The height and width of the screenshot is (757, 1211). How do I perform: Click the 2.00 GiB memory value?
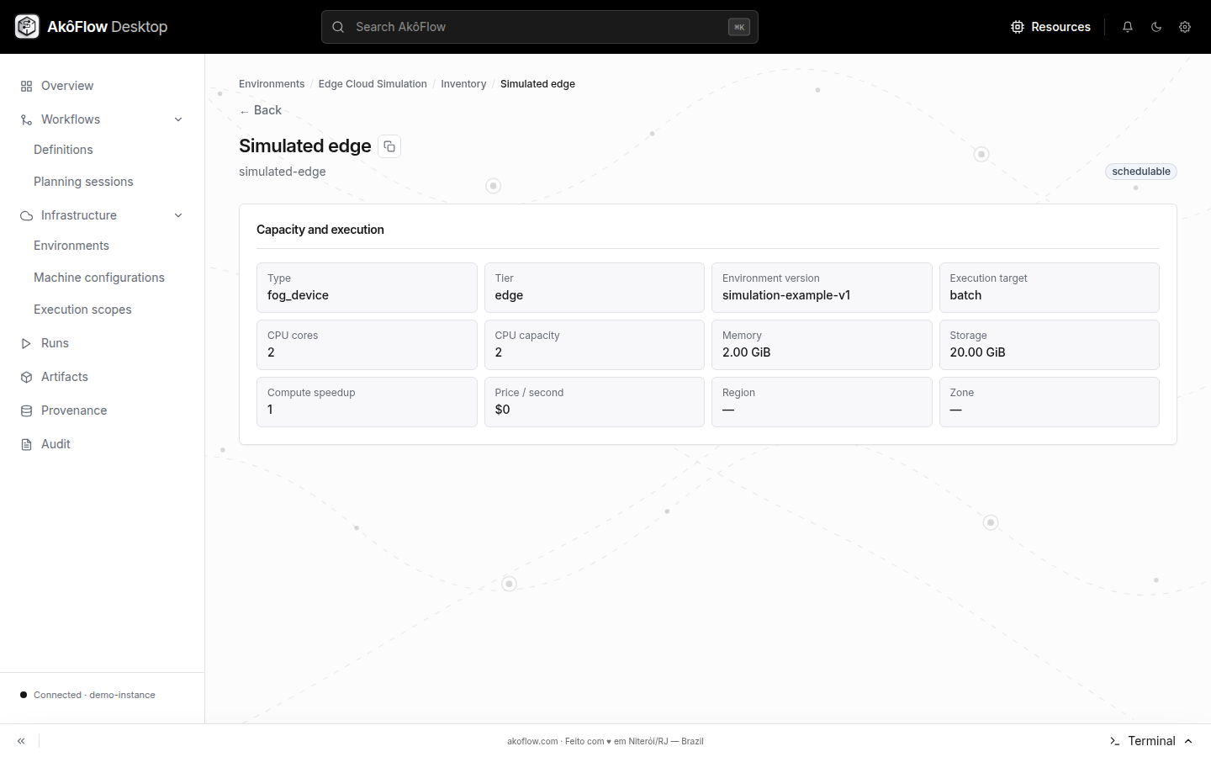pos(747,352)
